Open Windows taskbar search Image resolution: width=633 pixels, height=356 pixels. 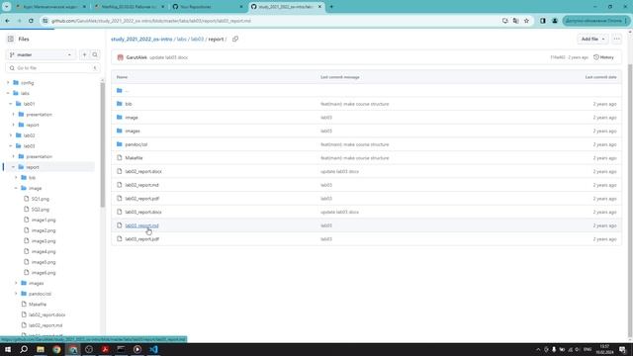pyautogui.click(x=24, y=349)
